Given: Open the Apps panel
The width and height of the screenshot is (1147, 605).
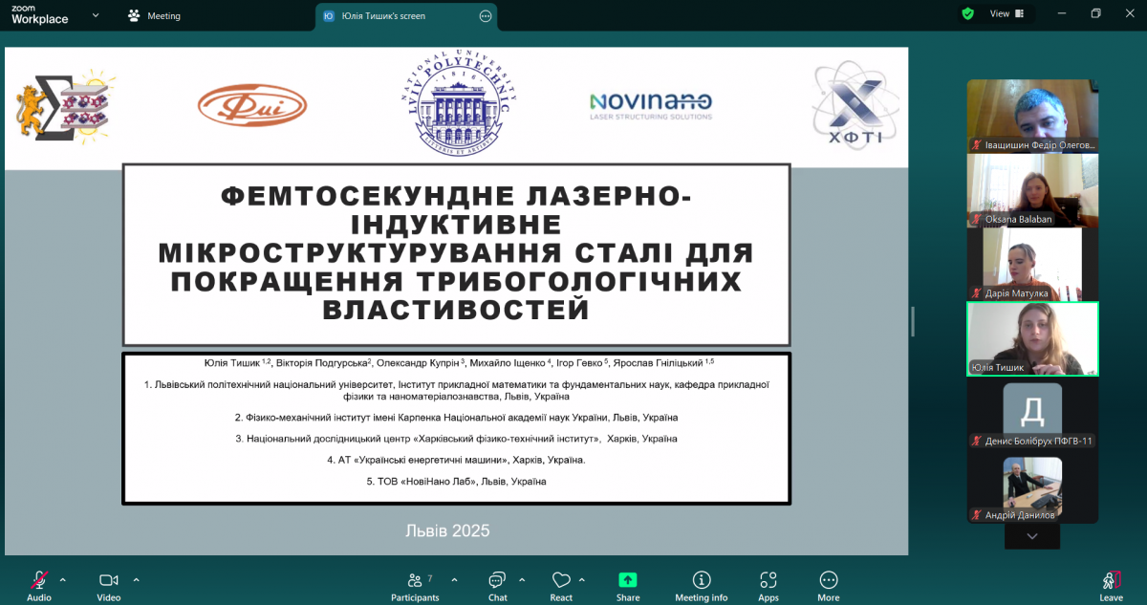Looking at the screenshot, I should tap(768, 581).
